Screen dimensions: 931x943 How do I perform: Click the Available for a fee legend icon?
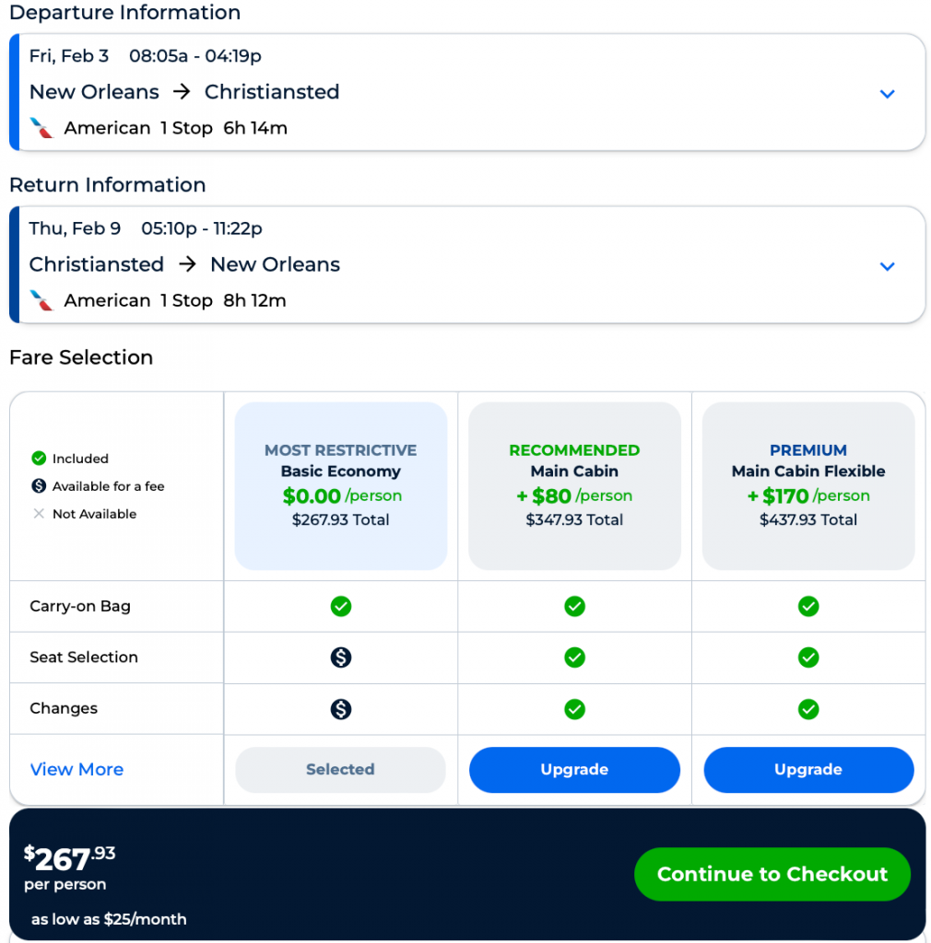(39, 486)
